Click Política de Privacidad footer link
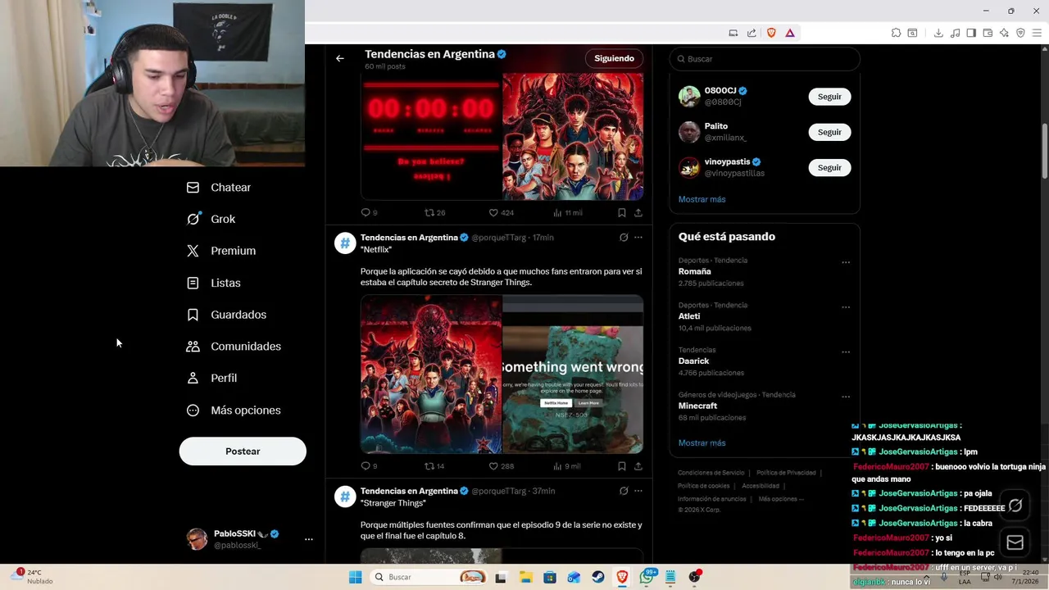1049x590 pixels. [x=786, y=473]
